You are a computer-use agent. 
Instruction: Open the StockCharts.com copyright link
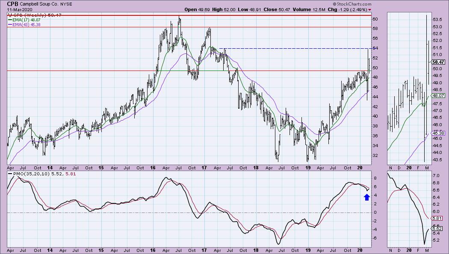pyautogui.click(x=352, y=4)
